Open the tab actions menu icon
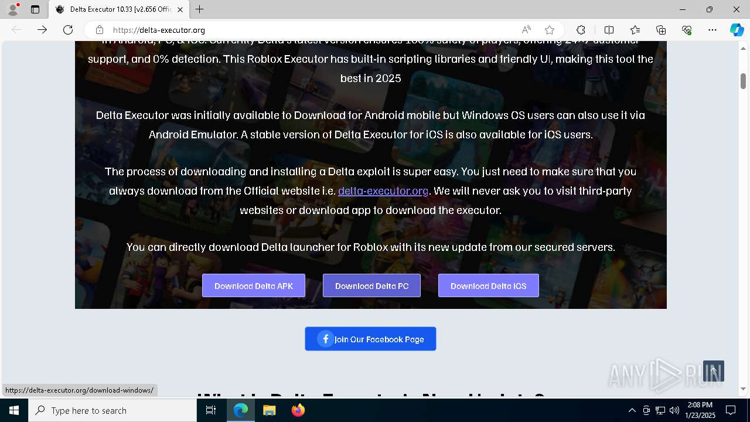Image resolution: width=750 pixels, height=422 pixels. point(35,9)
